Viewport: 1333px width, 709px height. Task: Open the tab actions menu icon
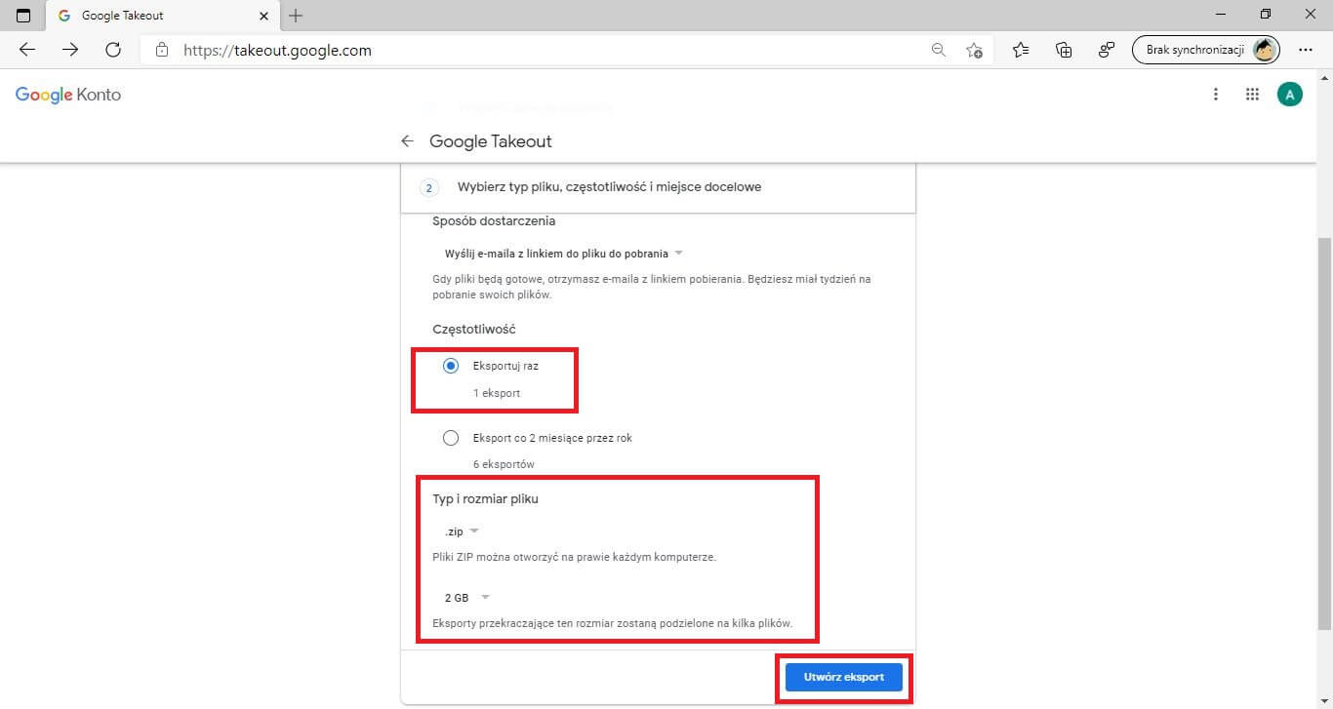[x=23, y=16]
